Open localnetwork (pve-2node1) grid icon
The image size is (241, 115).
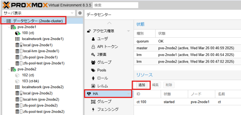(x=17, y=39)
